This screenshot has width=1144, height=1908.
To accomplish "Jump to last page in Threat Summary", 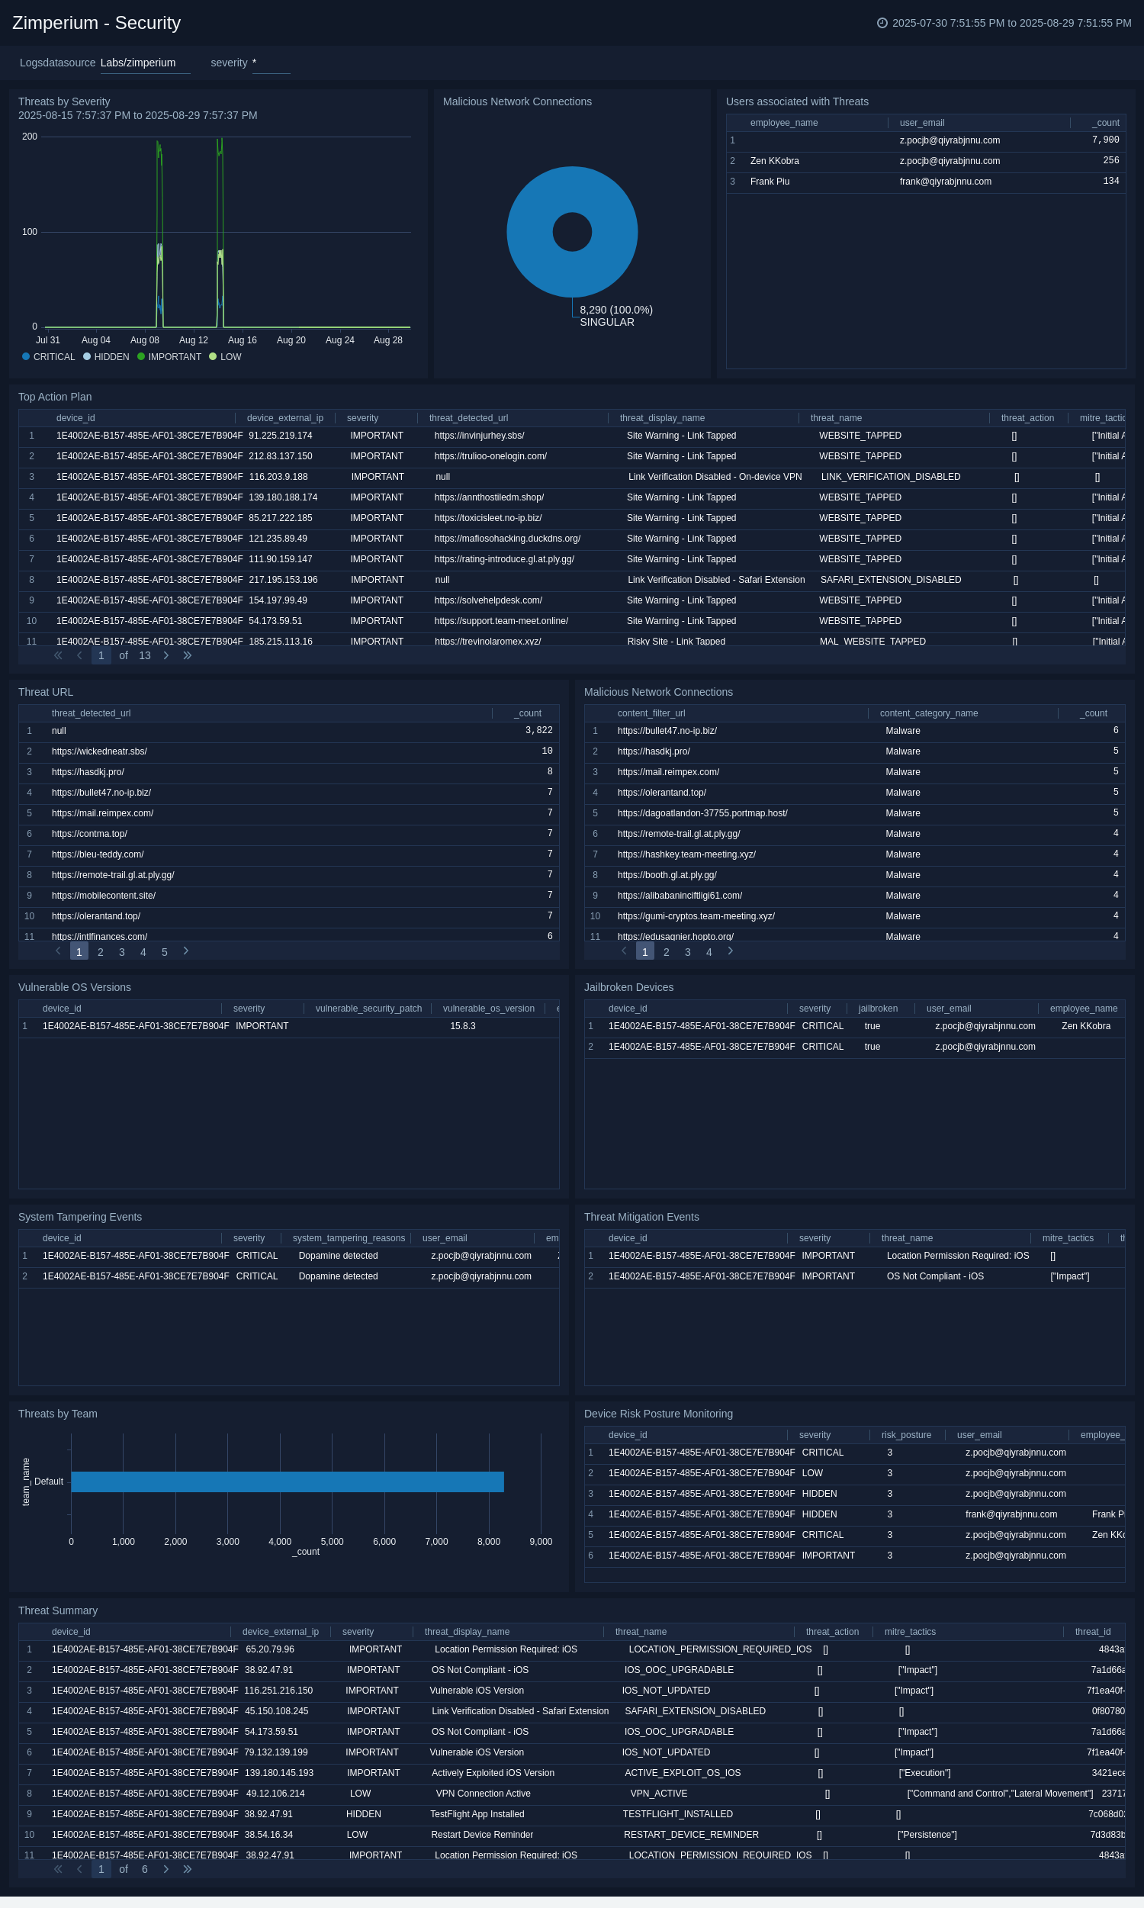I will pos(188,1869).
